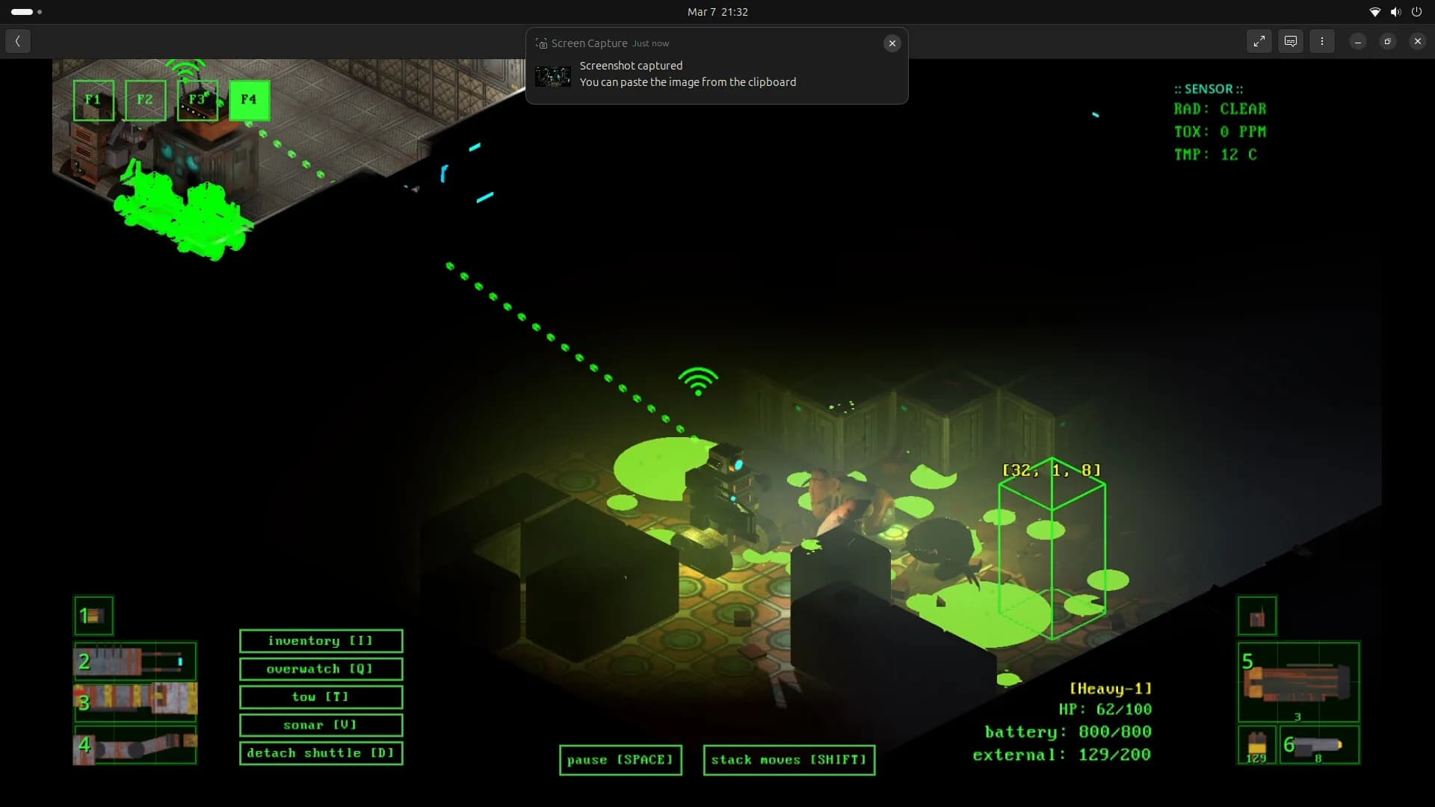This screenshot has height=807, width=1435.
Task: Open the inventory [I] panel
Action: [x=321, y=641]
